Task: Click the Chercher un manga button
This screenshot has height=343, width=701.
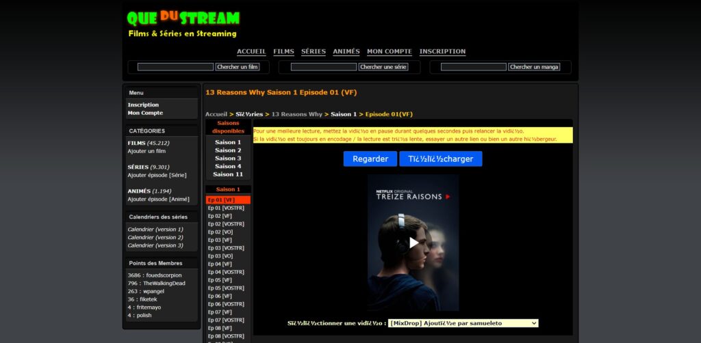Action: point(534,67)
